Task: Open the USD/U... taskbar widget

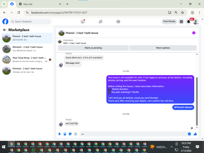Action: click(x=158, y=147)
